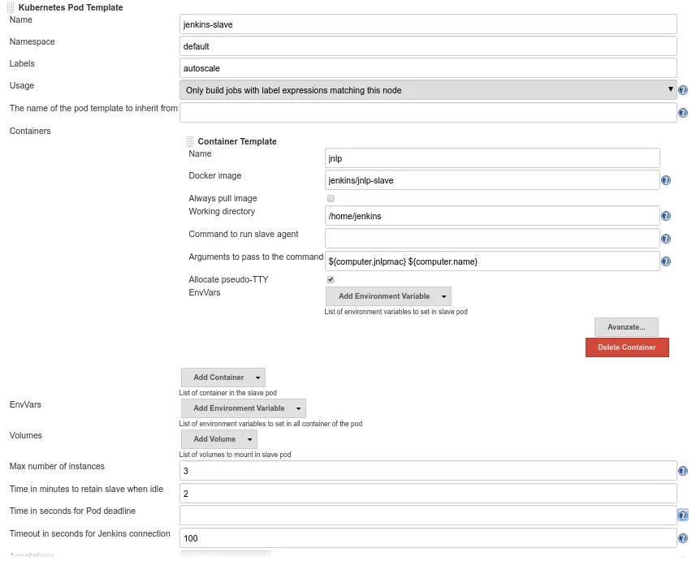The width and height of the screenshot is (696, 561).
Task: Open container Add Environment Variable dropdown
Action: pyautogui.click(x=388, y=296)
